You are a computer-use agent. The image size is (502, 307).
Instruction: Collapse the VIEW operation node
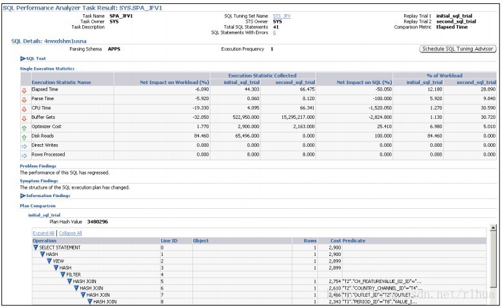pyautogui.click(x=49, y=261)
